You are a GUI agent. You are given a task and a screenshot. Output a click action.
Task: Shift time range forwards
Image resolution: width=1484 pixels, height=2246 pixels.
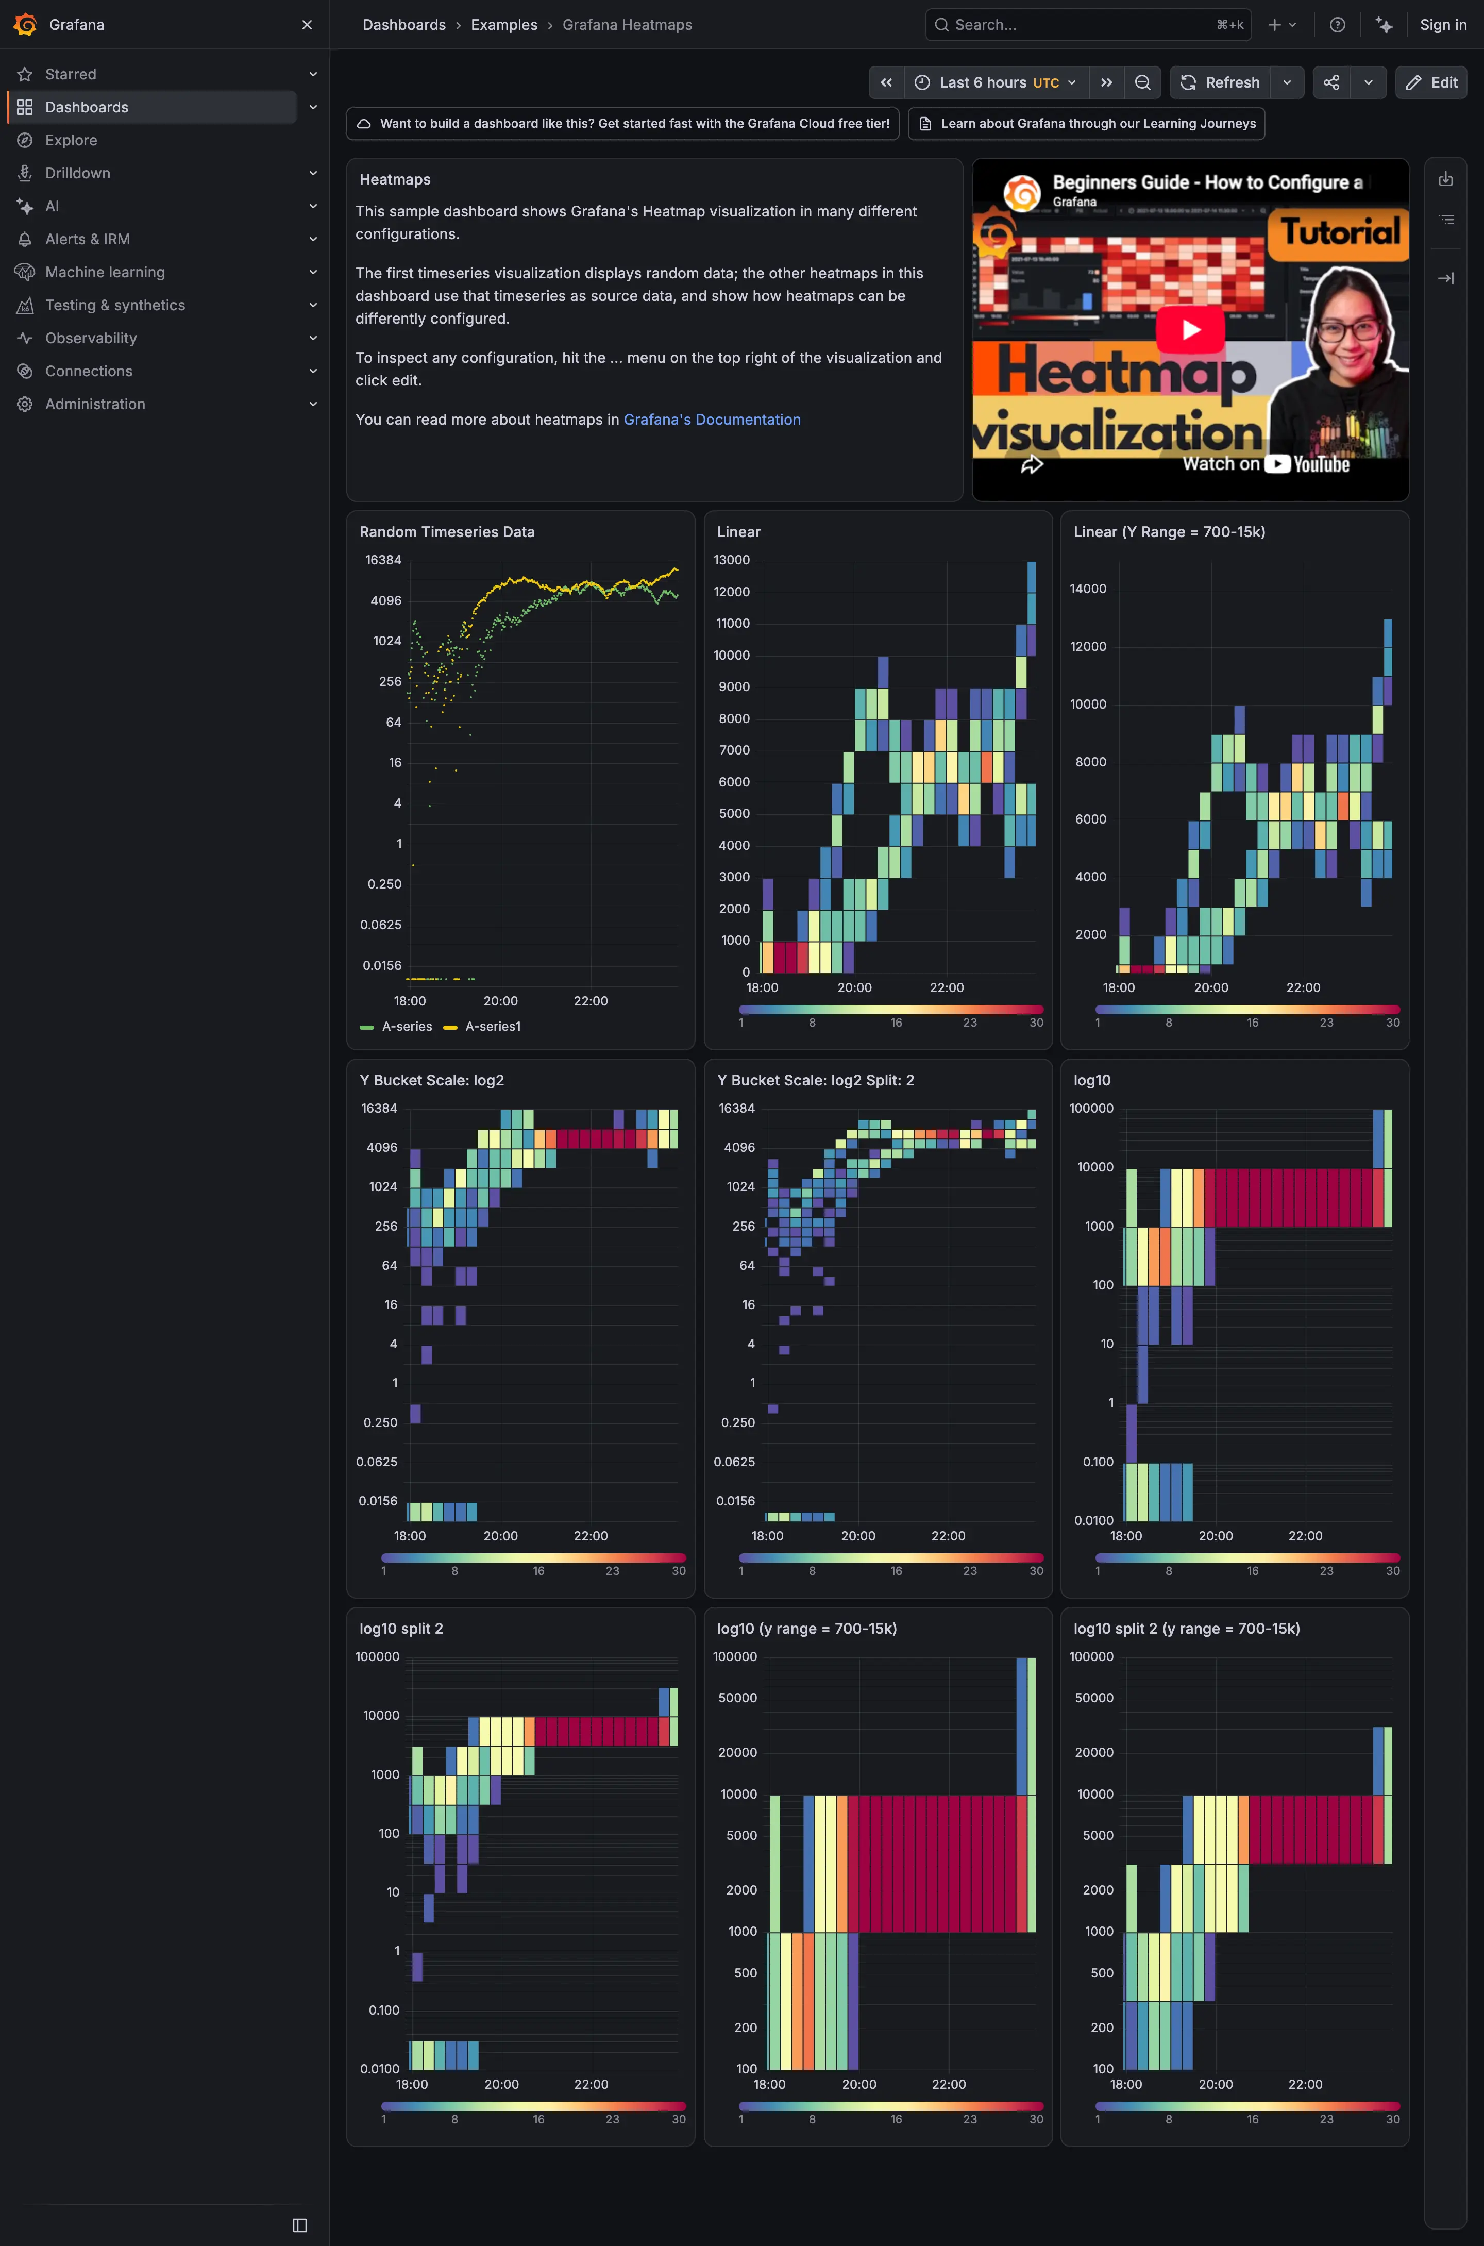(1106, 82)
